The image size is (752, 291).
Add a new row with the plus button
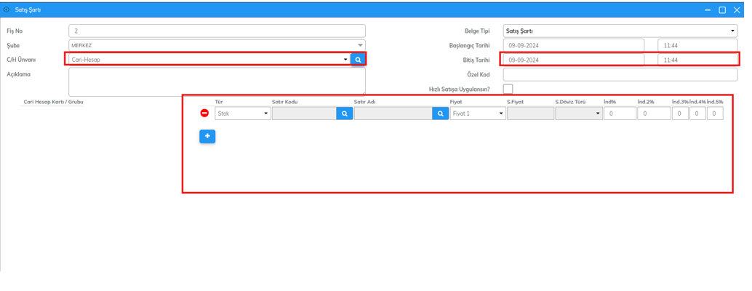(207, 136)
